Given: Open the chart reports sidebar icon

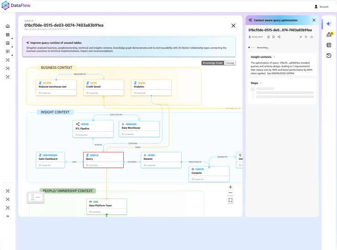Looking at the screenshot, I should pos(8,43).
